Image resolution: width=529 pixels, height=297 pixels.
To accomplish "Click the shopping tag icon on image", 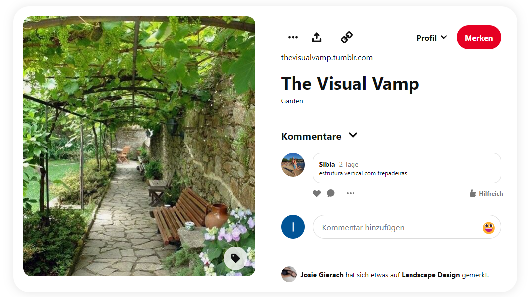I will (235, 258).
